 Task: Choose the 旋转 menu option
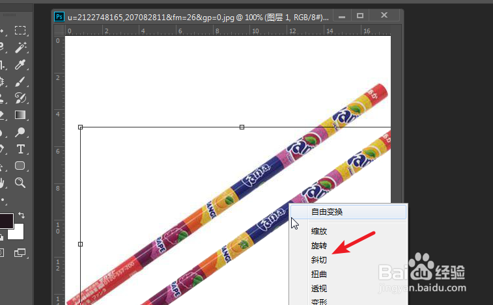point(319,246)
